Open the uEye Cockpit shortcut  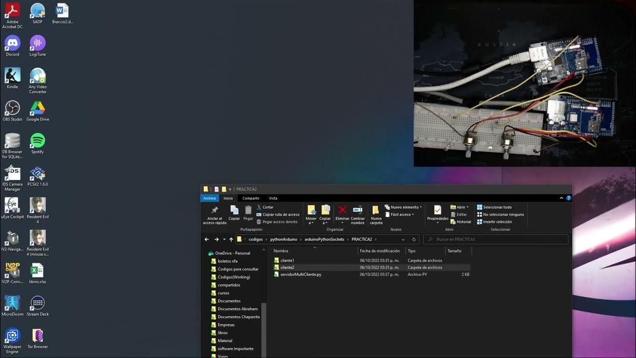(x=12, y=208)
